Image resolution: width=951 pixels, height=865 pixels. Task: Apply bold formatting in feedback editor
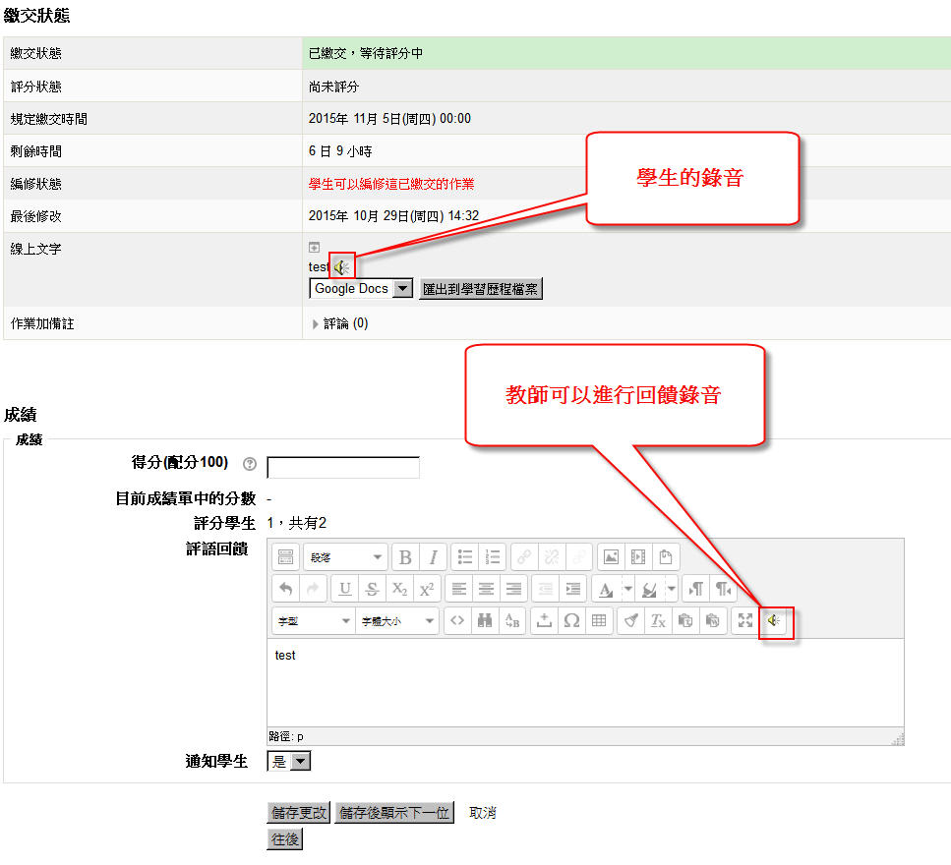click(404, 557)
